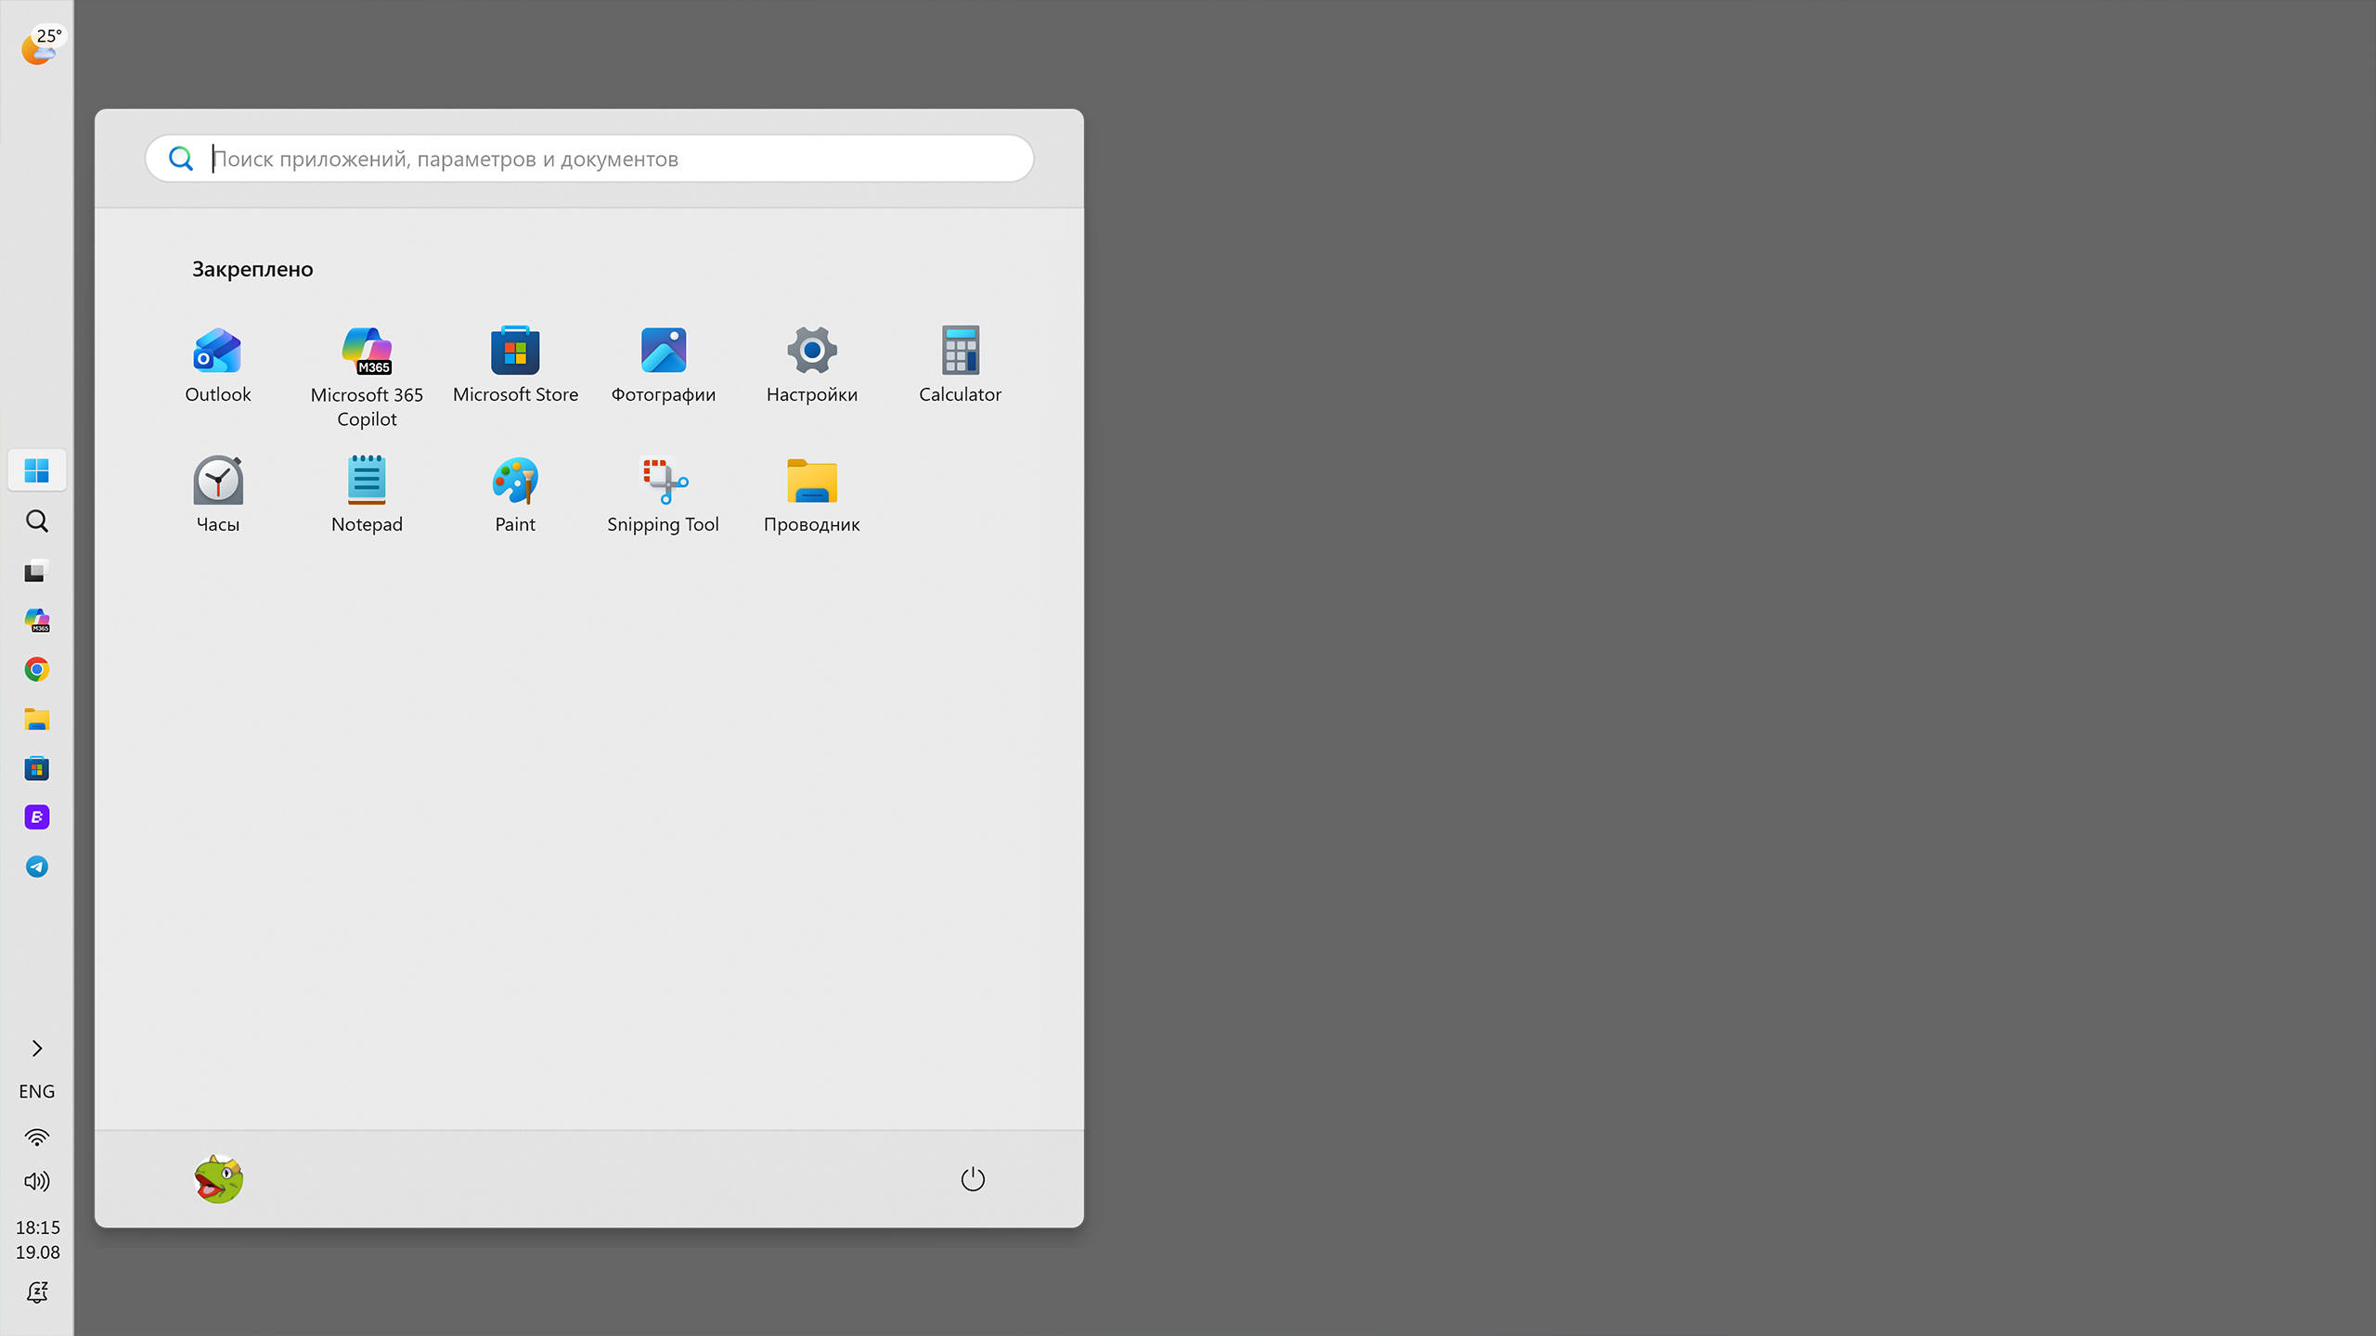Image resolution: width=2376 pixels, height=1336 pixels.
Task: Click the Закреплено section heading
Action: tap(252, 269)
